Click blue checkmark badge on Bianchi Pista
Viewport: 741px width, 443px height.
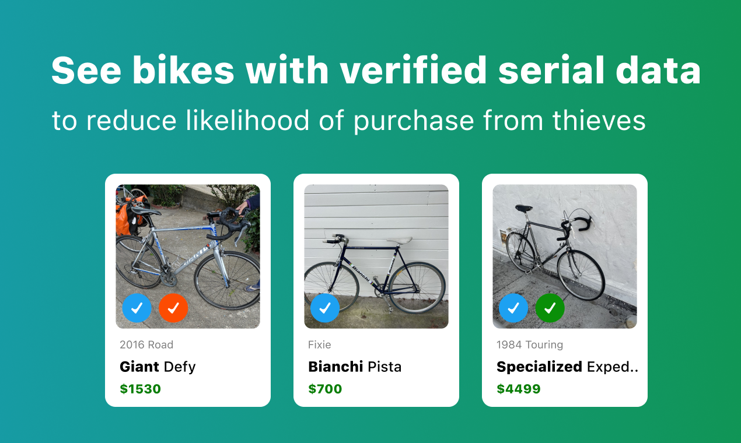(x=325, y=308)
